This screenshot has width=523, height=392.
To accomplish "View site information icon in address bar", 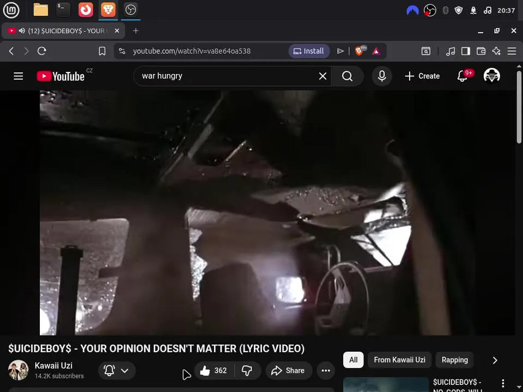I will (122, 51).
